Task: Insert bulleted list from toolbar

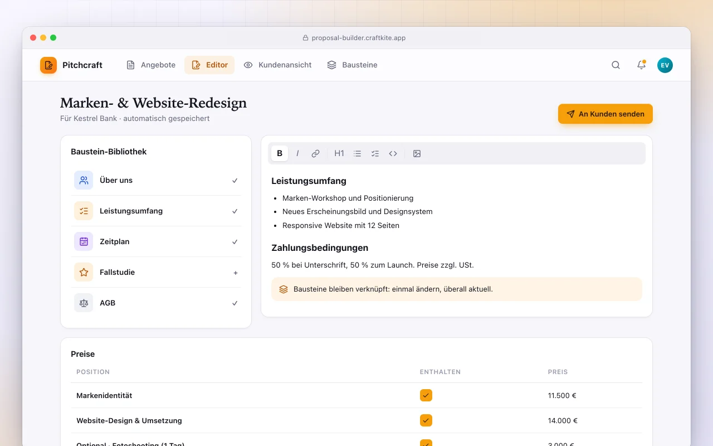Action: (357, 153)
